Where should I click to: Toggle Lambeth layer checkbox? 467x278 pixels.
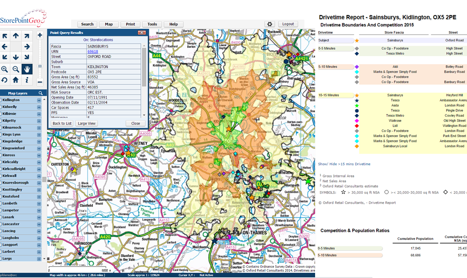coord(0,203)
